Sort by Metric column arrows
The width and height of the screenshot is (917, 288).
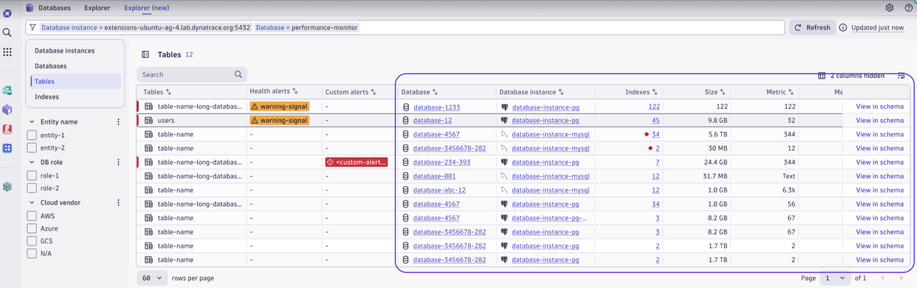coord(791,92)
